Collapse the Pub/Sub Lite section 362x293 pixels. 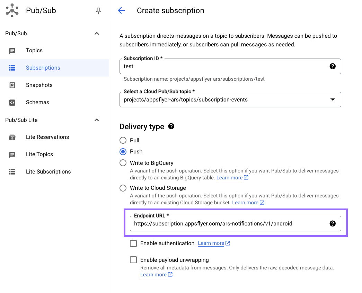click(x=97, y=120)
